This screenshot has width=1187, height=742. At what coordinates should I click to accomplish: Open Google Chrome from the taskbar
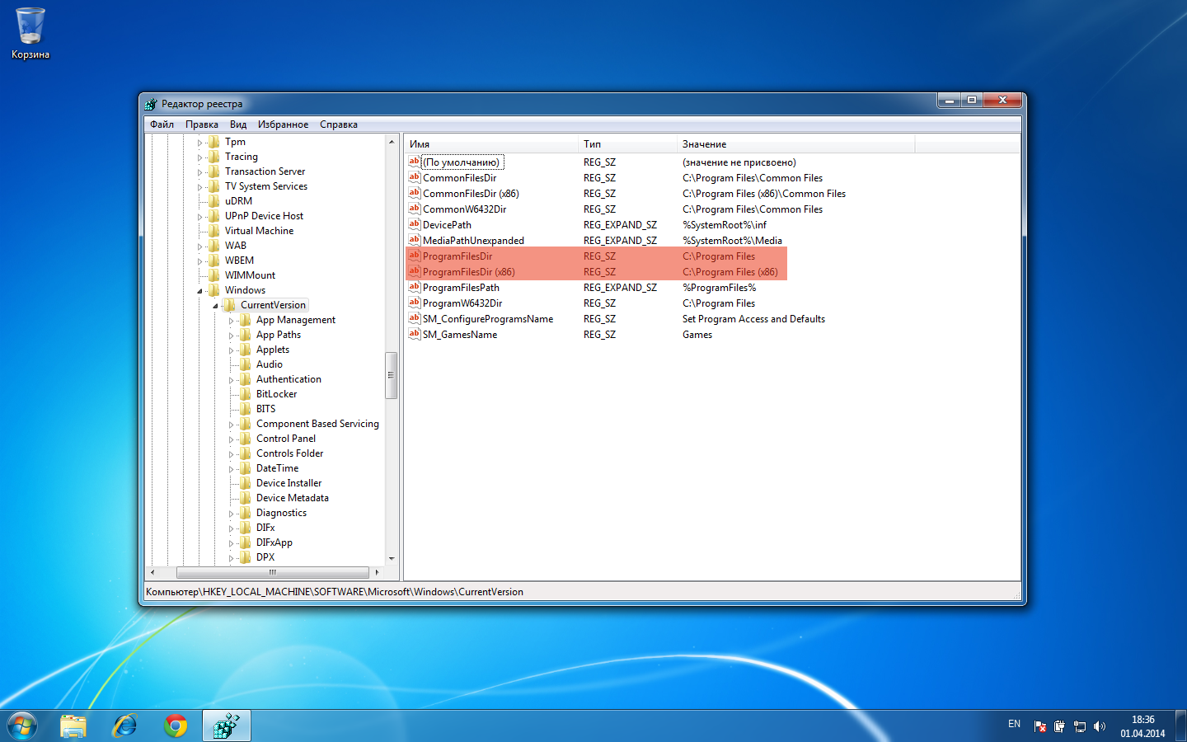175,726
